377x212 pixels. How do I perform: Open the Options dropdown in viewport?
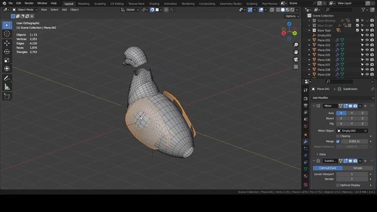click(292, 16)
